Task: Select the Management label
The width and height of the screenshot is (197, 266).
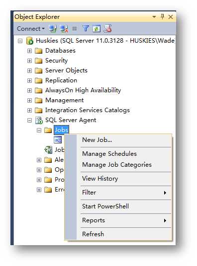Action: (x=65, y=100)
